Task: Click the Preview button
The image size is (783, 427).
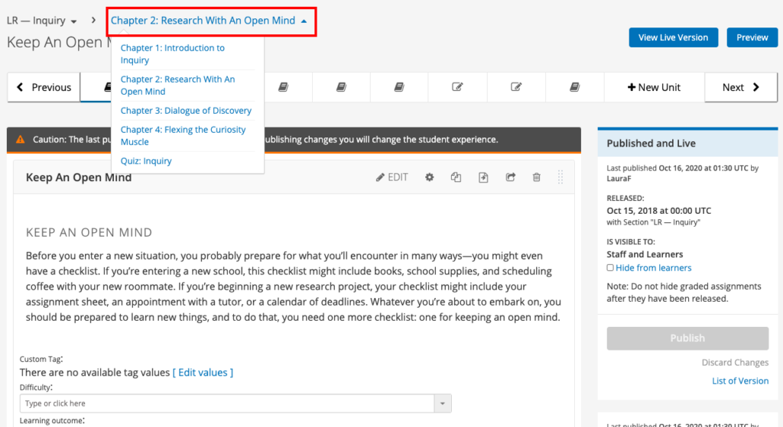Action: pos(752,37)
